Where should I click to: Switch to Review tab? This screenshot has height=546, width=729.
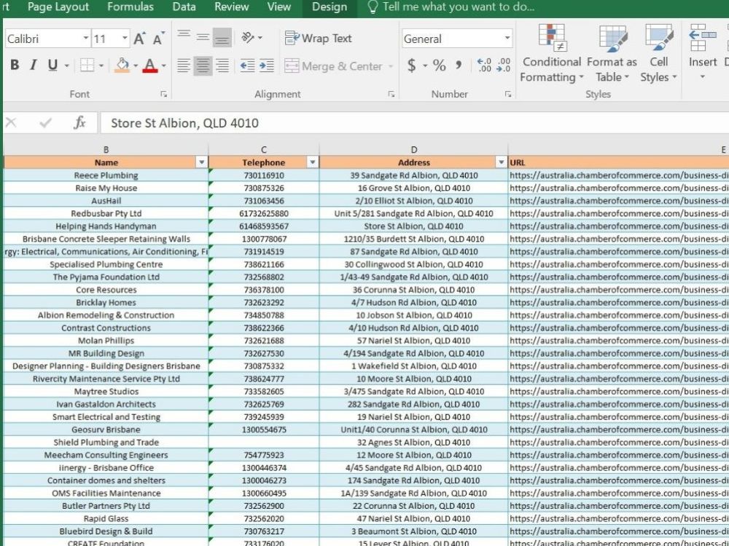pyautogui.click(x=232, y=7)
